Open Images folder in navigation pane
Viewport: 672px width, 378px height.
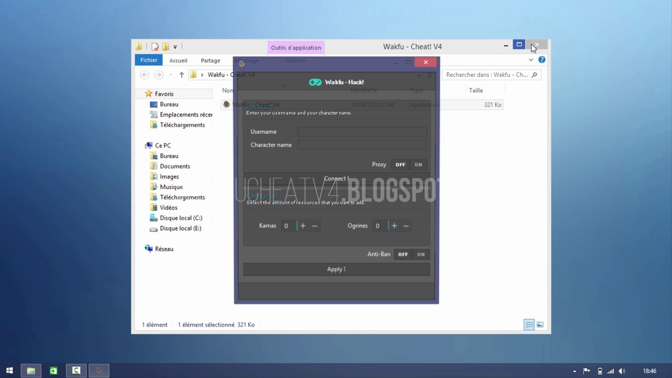coord(169,177)
